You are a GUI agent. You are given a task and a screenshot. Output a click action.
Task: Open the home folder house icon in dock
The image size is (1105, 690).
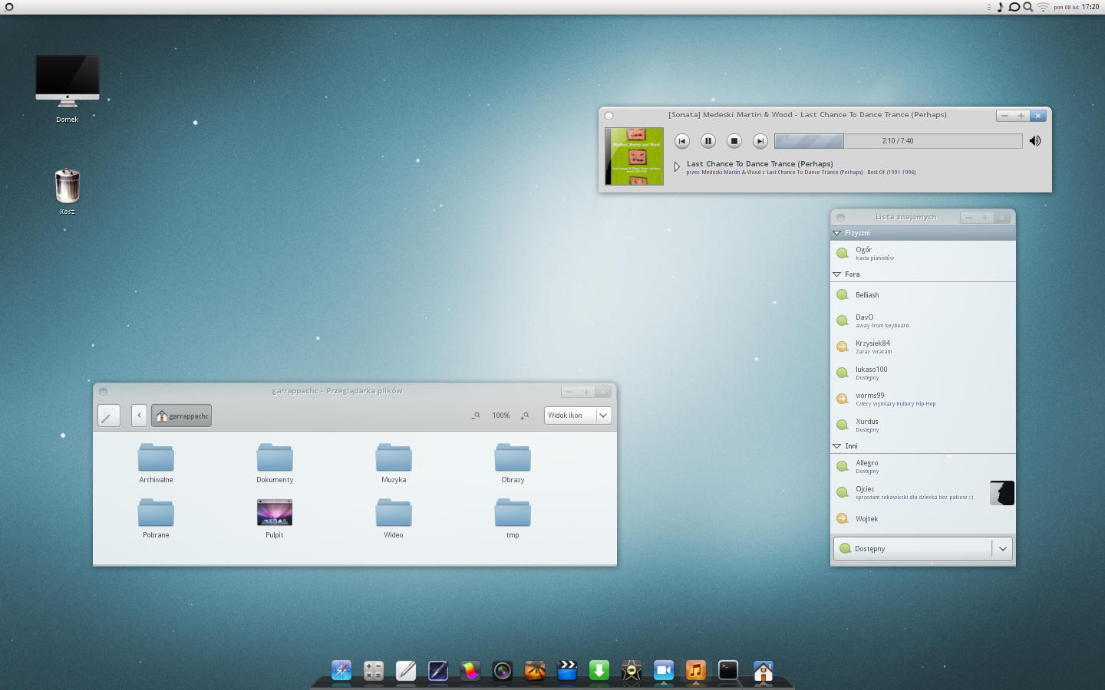point(763,671)
